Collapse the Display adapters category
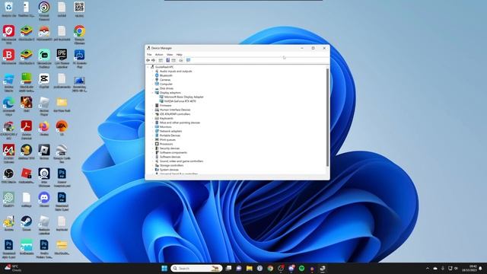The height and width of the screenshot is (274, 487). (x=152, y=93)
